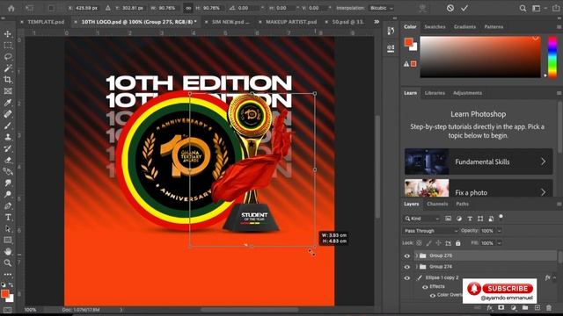Select the Zoom tool

click(x=8, y=263)
